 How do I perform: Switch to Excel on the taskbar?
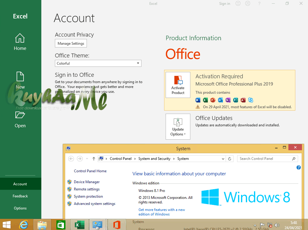point(79,225)
